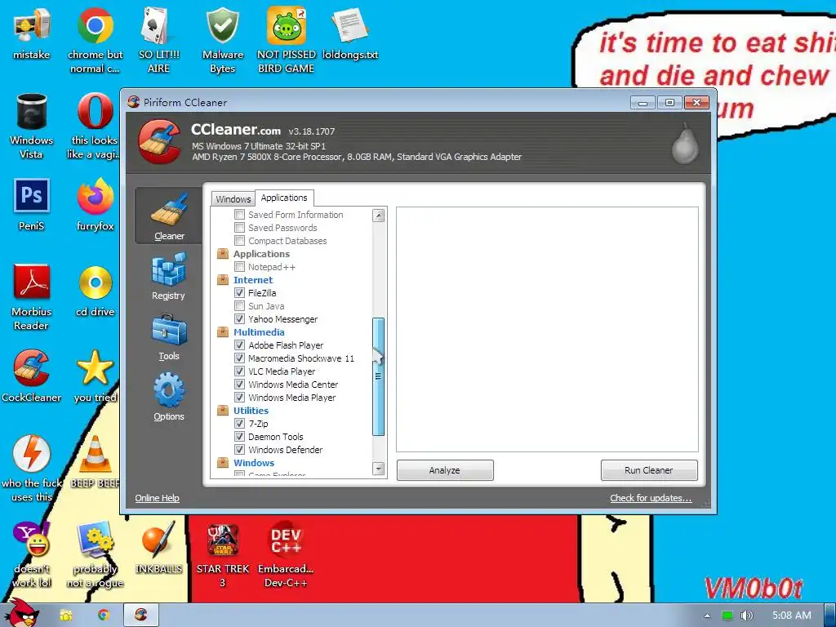Image resolution: width=836 pixels, height=627 pixels.
Task: Click the CCleaner logo in the header
Action: pos(159,141)
